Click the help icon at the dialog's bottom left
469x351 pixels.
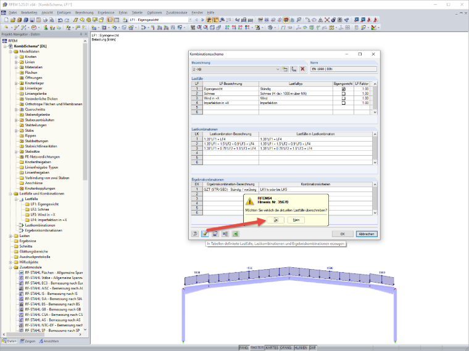[x=195, y=234]
